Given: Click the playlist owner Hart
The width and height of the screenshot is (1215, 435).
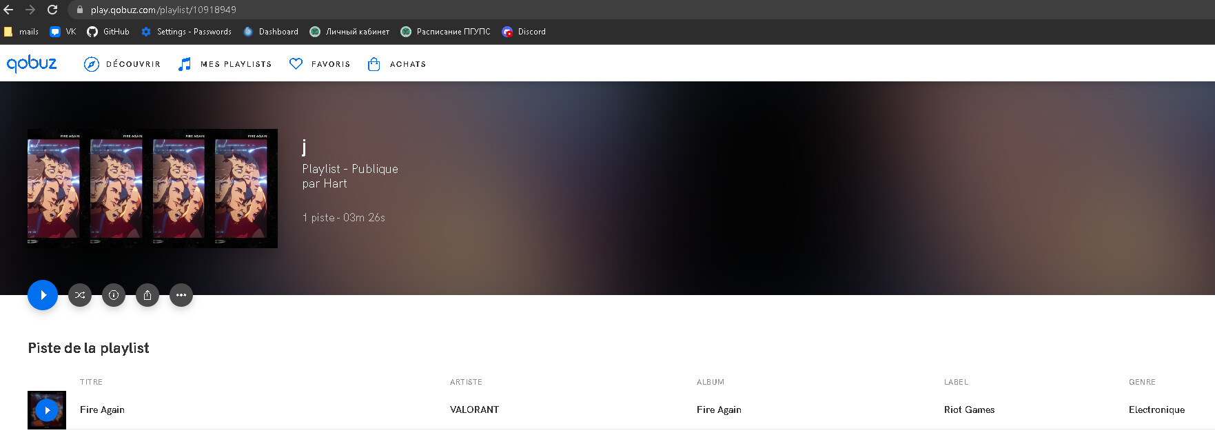Looking at the screenshot, I should pos(335,183).
